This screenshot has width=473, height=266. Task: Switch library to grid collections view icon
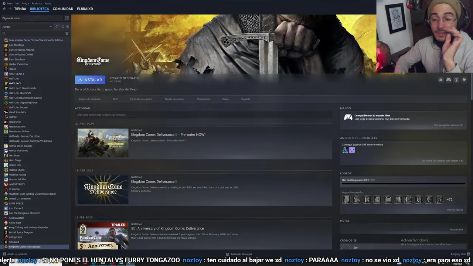(67, 18)
